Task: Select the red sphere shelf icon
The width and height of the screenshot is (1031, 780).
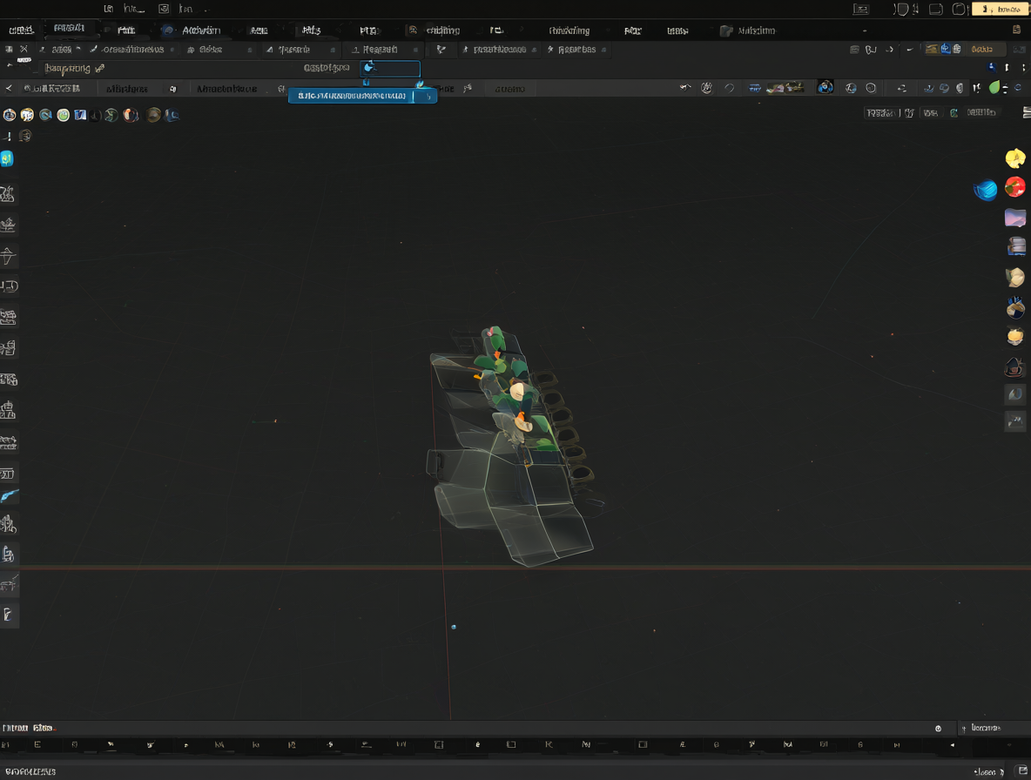Action: click(1015, 186)
